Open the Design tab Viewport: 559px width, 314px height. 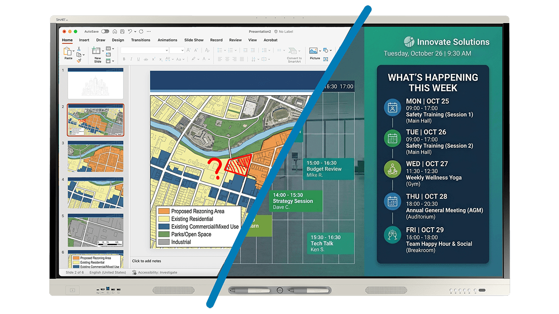(x=118, y=40)
